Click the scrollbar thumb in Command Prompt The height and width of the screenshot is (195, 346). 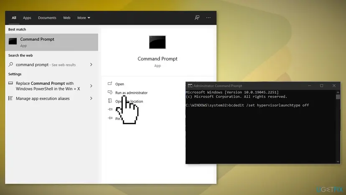coord(338,97)
